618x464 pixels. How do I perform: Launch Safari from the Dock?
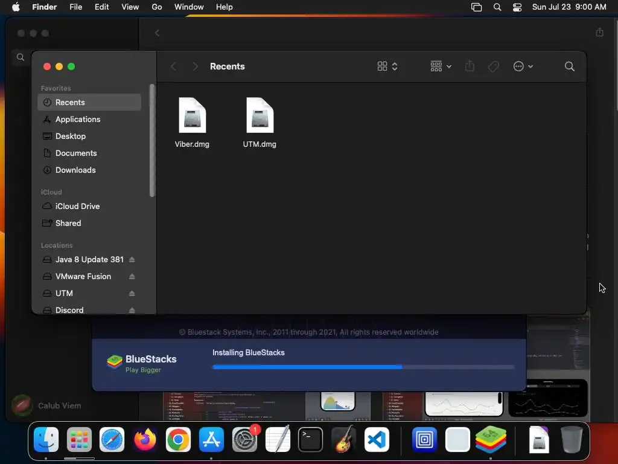(112, 440)
